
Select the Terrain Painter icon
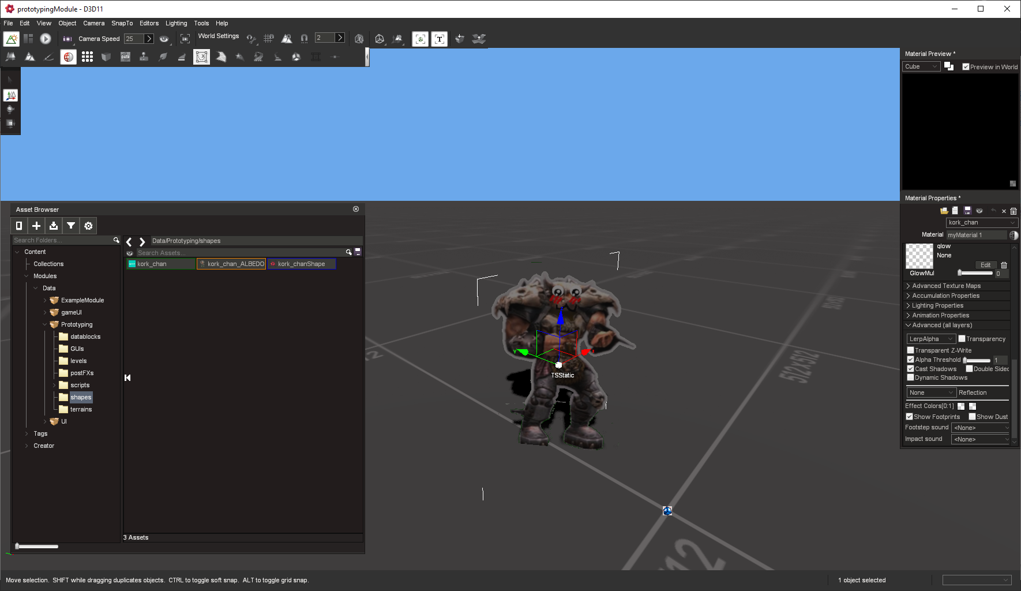[49, 57]
